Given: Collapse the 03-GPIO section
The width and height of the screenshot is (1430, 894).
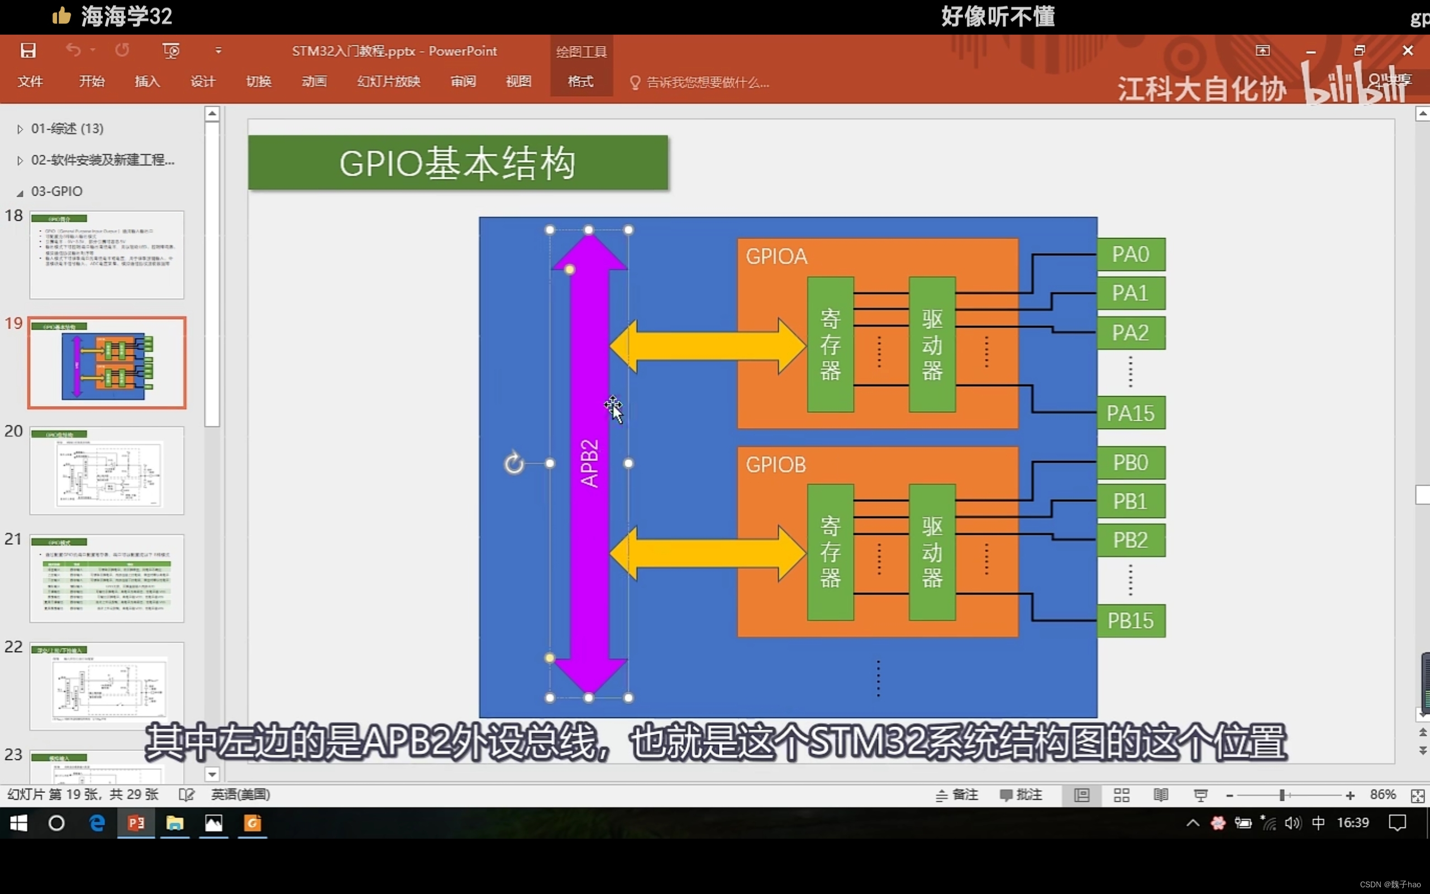Looking at the screenshot, I should (19, 191).
